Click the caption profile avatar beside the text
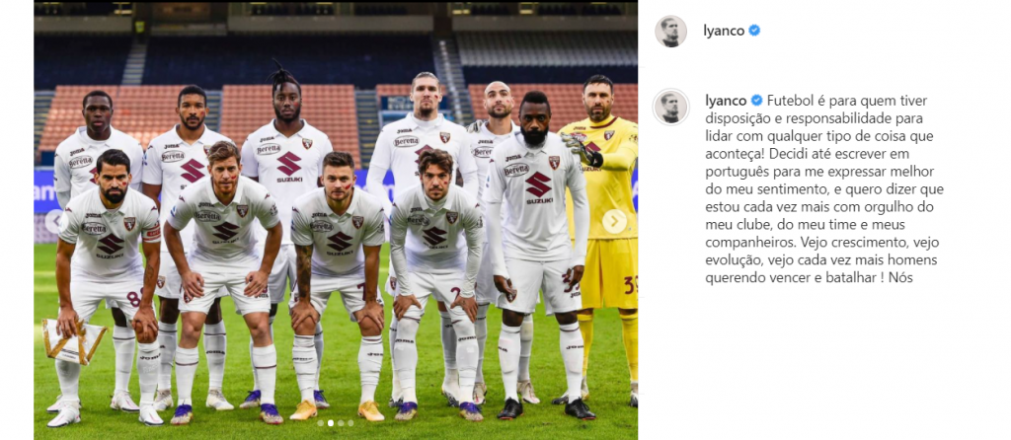 (670, 107)
